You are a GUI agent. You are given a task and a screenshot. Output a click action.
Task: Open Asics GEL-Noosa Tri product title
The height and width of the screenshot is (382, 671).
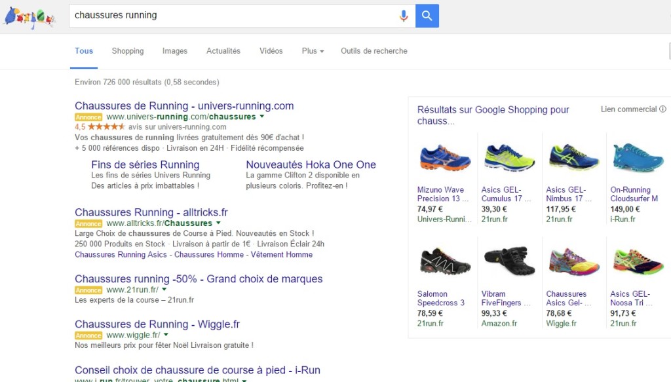coord(631,299)
